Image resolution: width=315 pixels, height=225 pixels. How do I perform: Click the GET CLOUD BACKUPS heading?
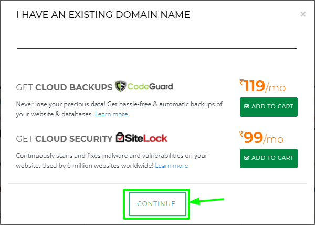(x=64, y=87)
